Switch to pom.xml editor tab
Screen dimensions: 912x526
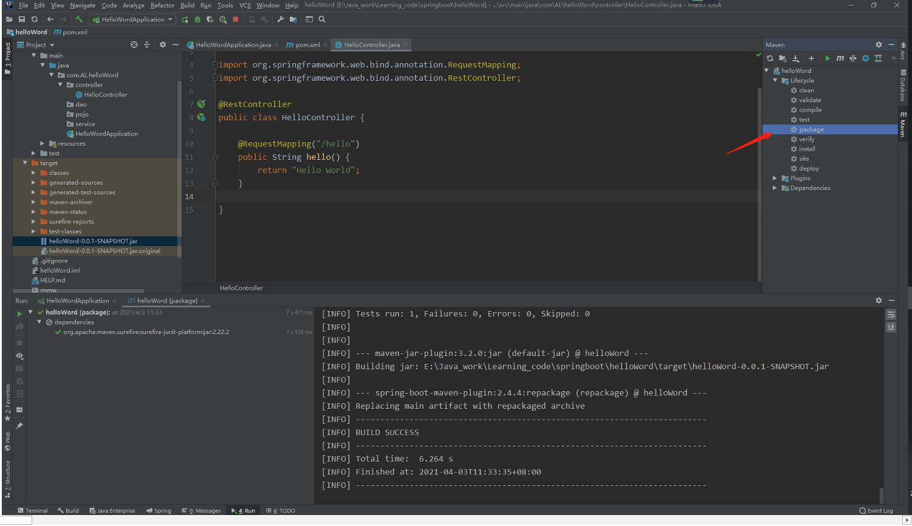pos(307,45)
